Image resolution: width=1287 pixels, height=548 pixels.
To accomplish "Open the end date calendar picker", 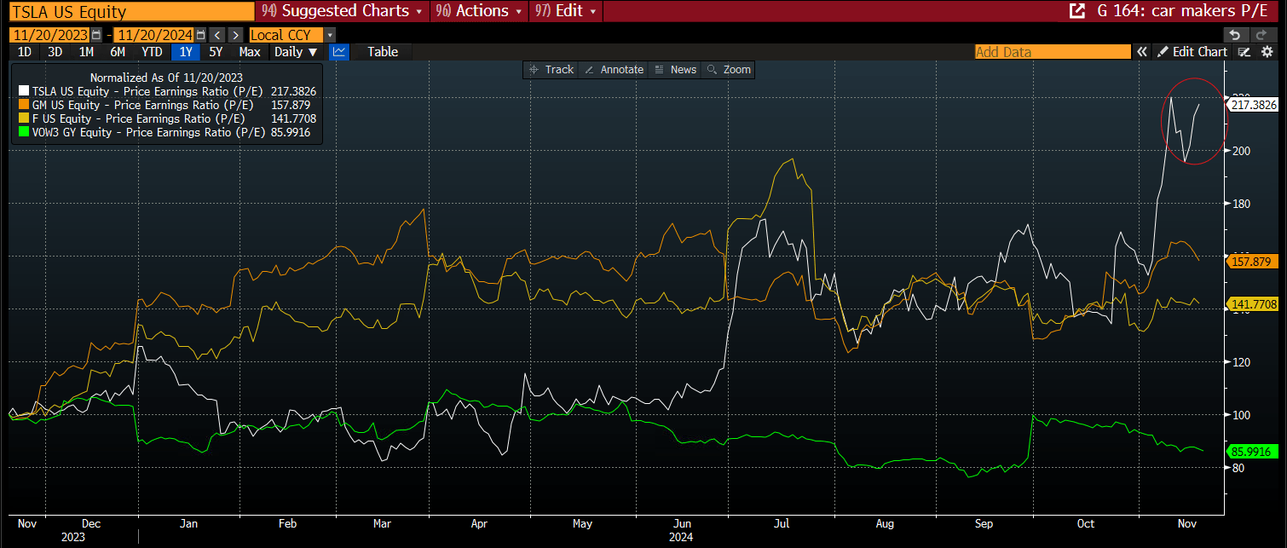I will [x=200, y=35].
